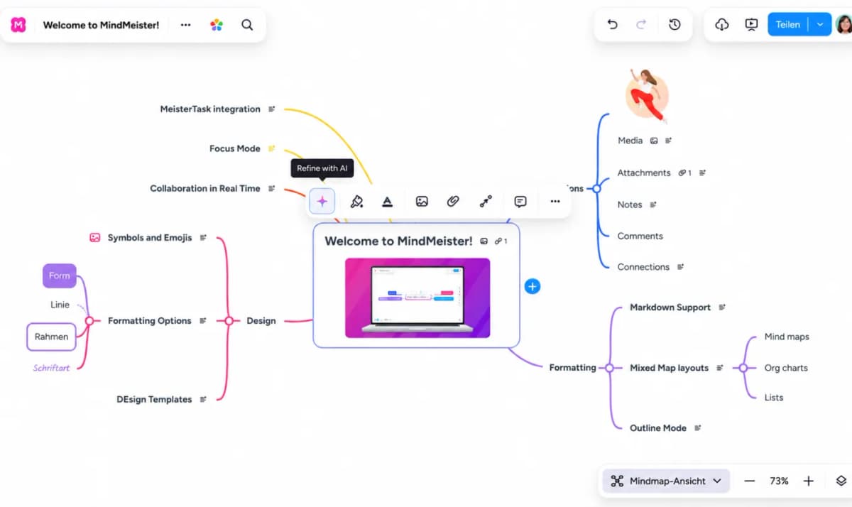
Task: Open more options ellipsis in topic toolbar
Action: point(555,202)
